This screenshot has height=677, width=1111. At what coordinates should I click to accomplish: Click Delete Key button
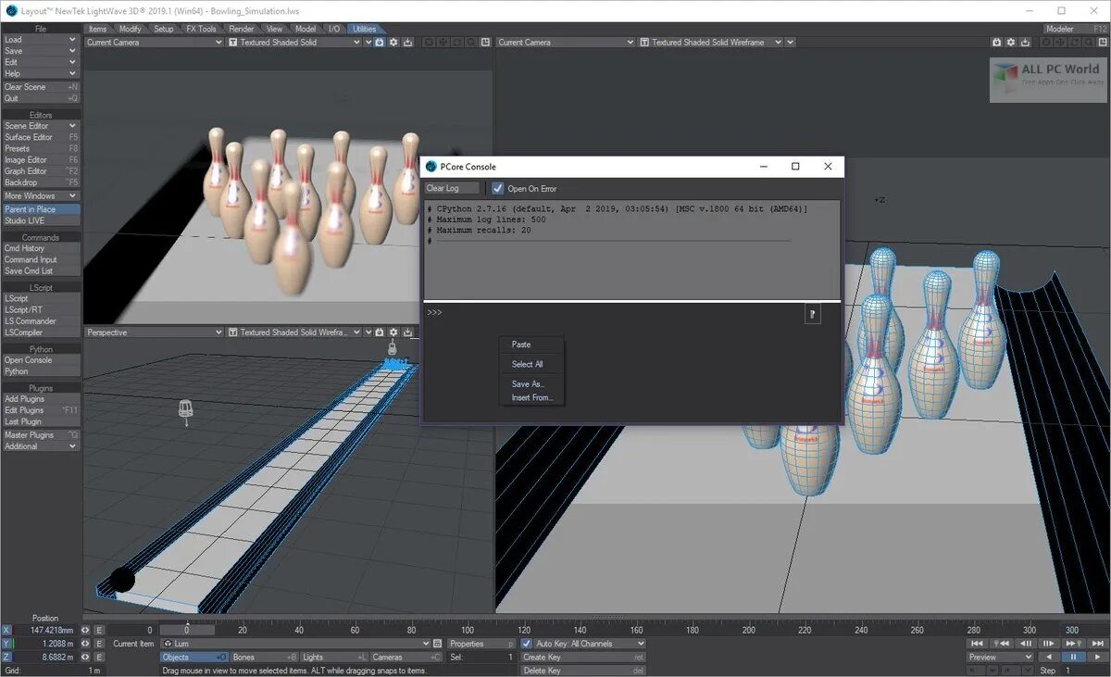click(582, 670)
